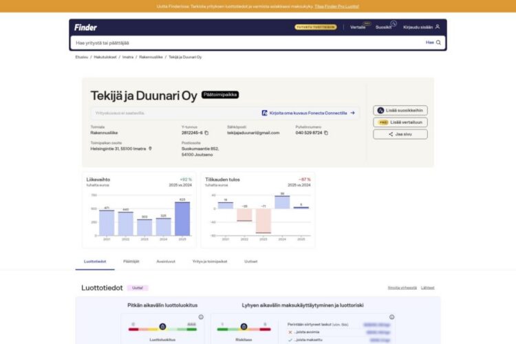Click the map pin next to Helsingintie address
Viewport: 516px width, 344px height.
(x=150, y=148)
